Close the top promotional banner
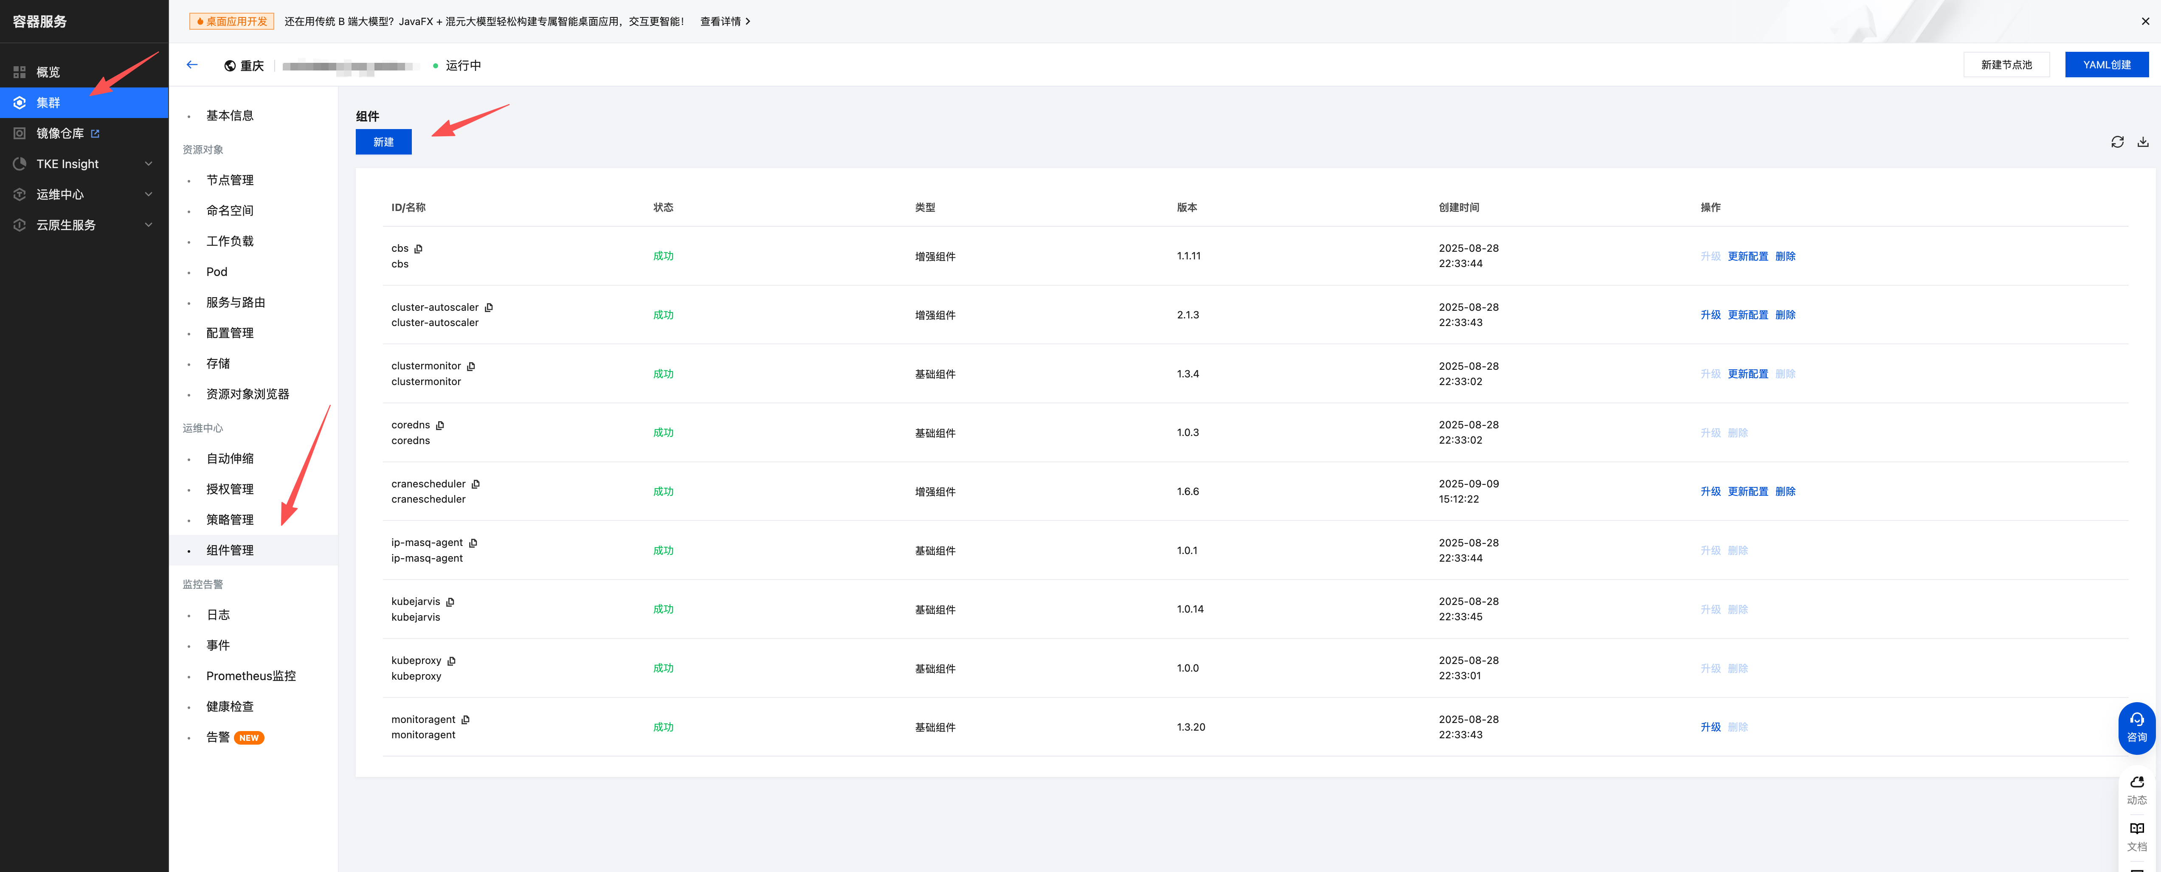Screen dimensions: 2161x872 (x=2145, y=21)
